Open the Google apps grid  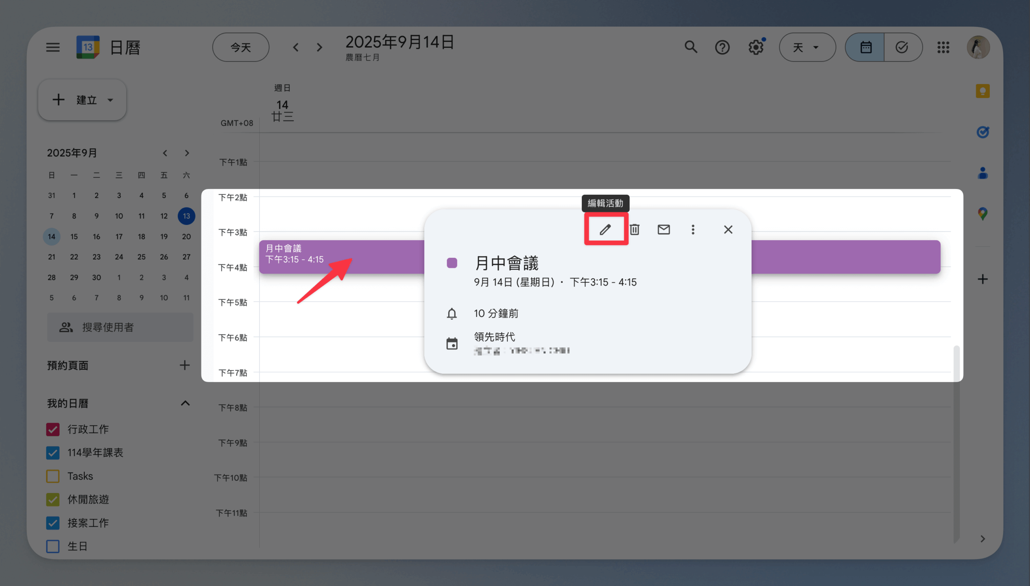pyautogui.click(x=943, y=47)
